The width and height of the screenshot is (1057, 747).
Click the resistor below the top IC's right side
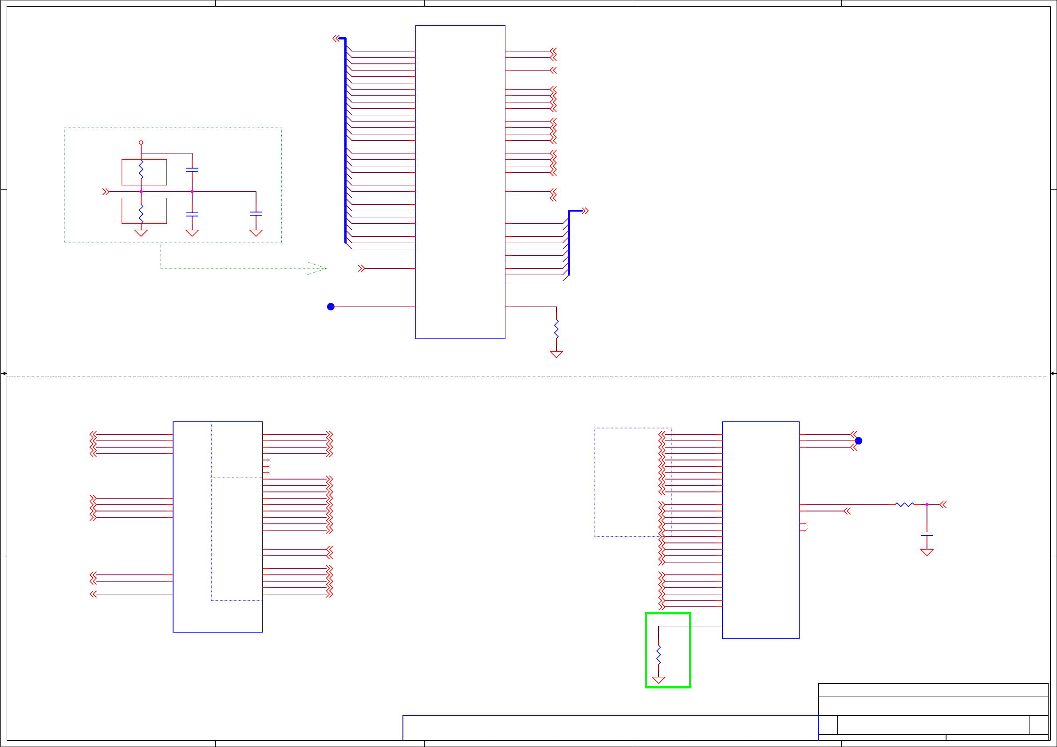pyautogui.click(x=556, y=329)
